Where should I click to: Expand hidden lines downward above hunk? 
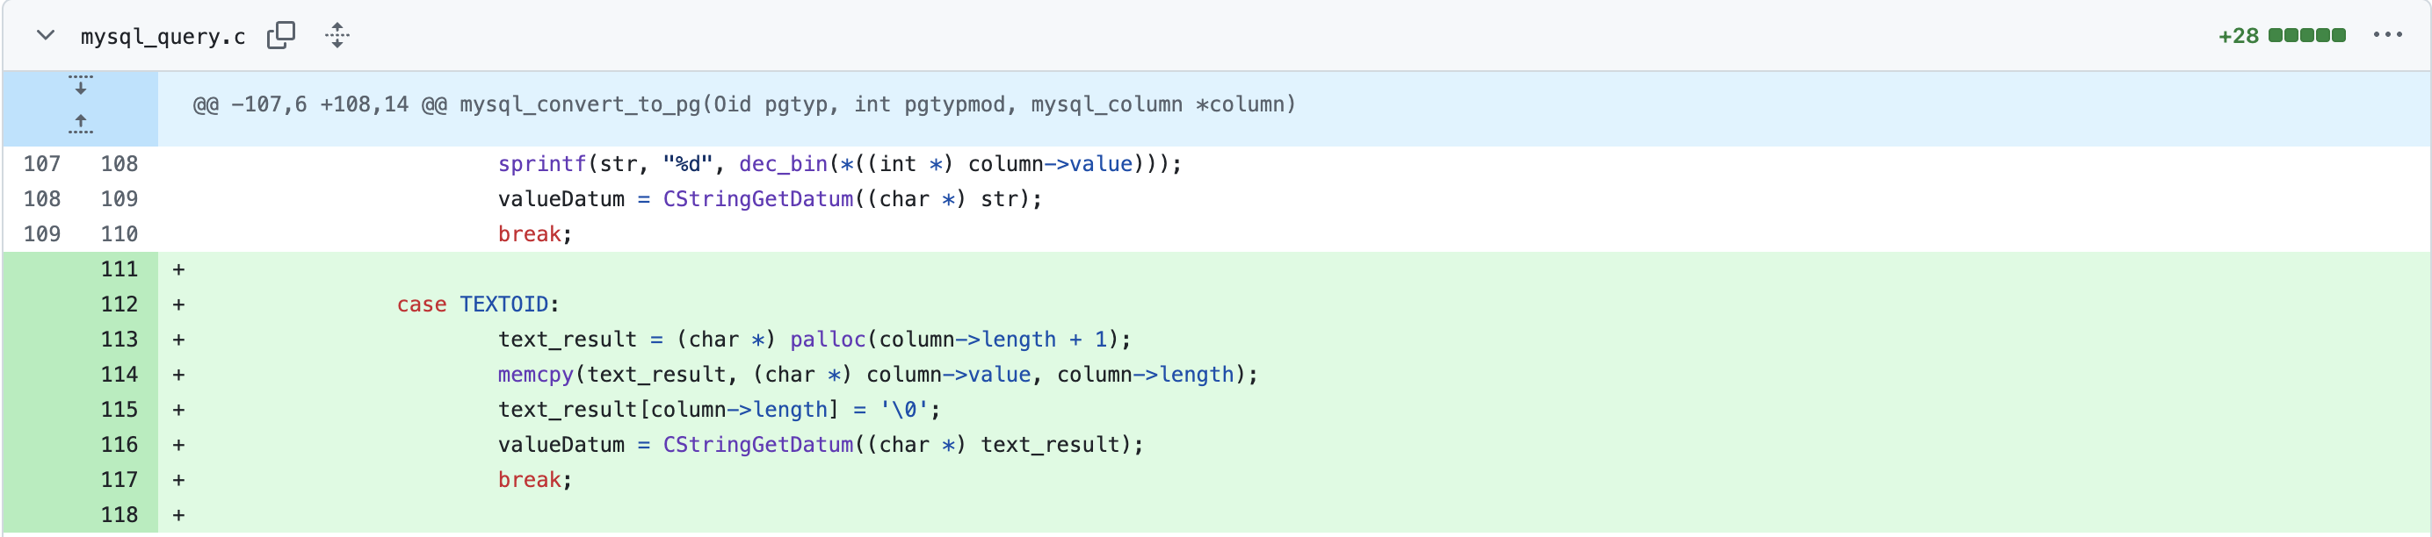coord(80,86)
